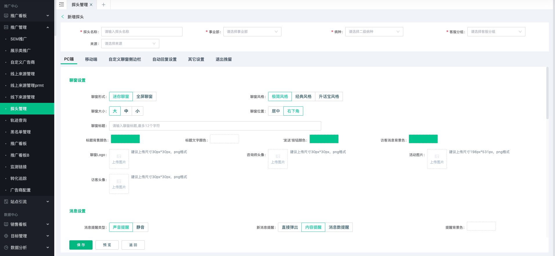This screenshot has height=256, width=555.
Task: Click the 销售看板 icon in the sidebar
Action: pos(6,224)
